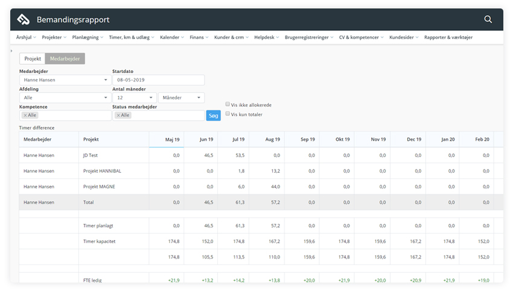Click Projekt MAGNE Jul 19 value 6,0
513x291 pixels.
[241, 187]
